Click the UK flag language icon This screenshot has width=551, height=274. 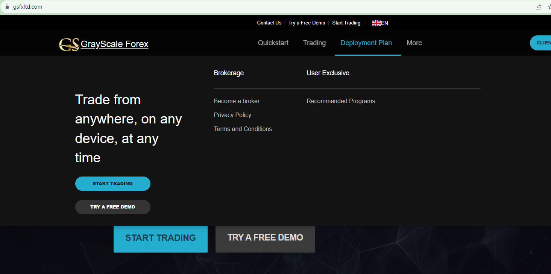click(376, 23)
